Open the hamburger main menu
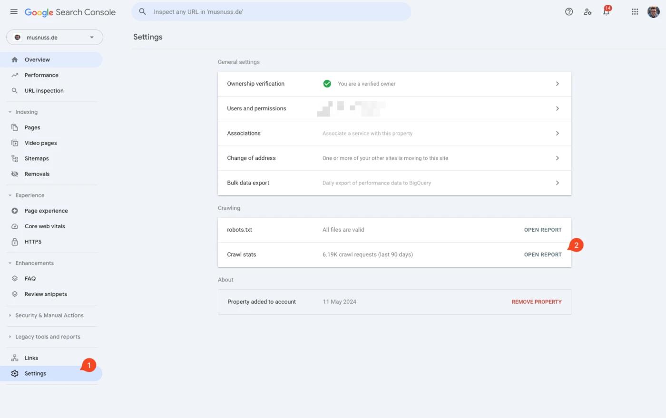The image size is (666, 418). (14, 12)
